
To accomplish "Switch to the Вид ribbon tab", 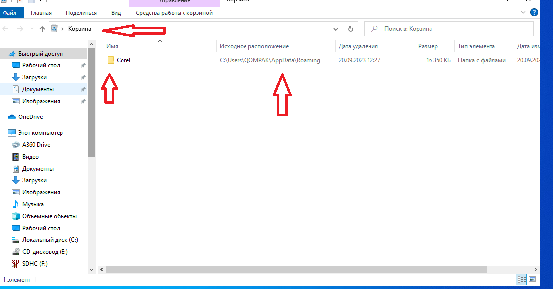I will pyautogui.click(x=116, y=13).
